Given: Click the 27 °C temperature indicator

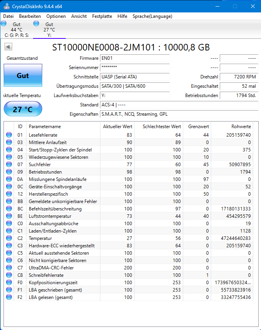Looking at the screenshot, I should coord(23,109).
